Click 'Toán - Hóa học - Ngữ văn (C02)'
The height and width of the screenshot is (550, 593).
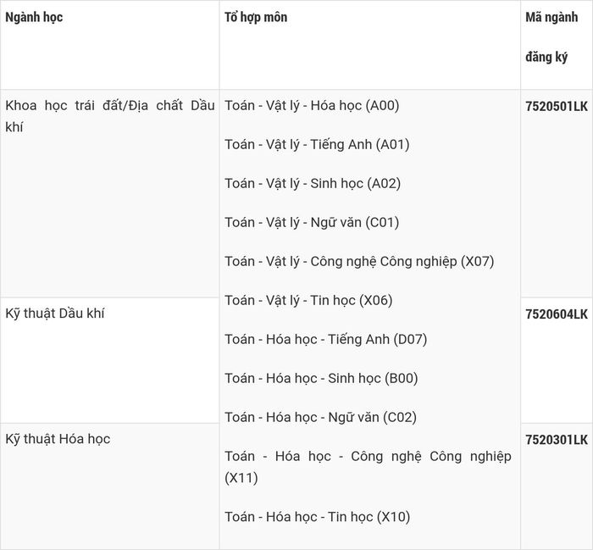tap(321, 417)
